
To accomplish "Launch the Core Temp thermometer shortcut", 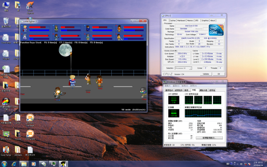I will 6,151.
